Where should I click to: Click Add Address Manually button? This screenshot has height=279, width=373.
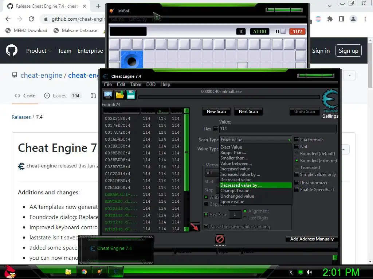click(x=312, y=239)
